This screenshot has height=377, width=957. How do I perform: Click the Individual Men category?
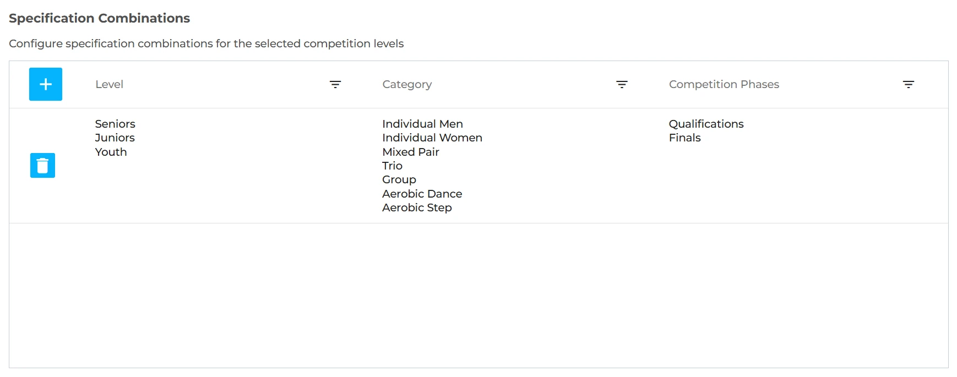[x=422, y=124]
